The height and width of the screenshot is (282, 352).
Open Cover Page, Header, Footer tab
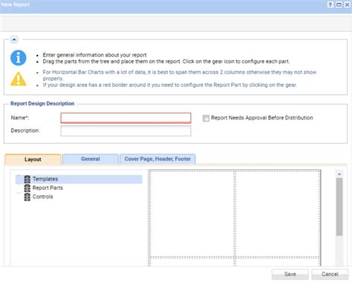point(157,159)
